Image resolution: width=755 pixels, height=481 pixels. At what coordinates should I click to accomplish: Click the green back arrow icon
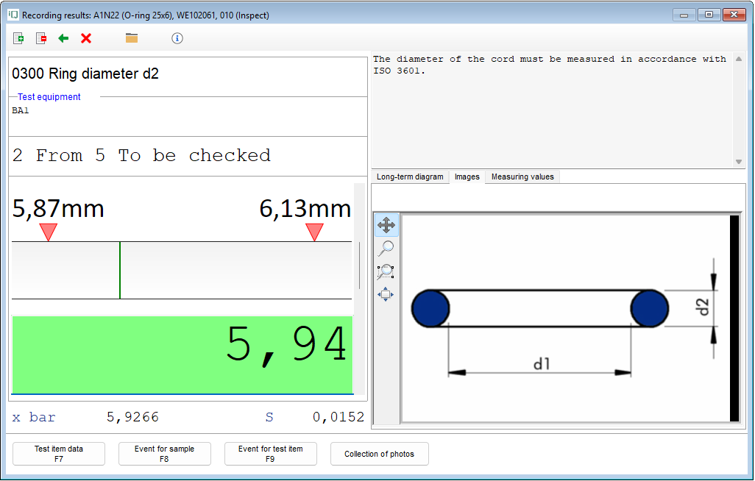click(x=64, y=38)
